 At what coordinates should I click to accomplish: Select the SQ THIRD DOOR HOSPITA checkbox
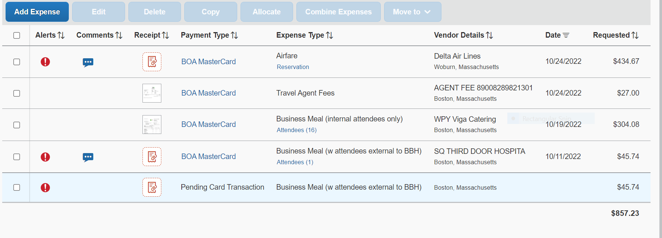coord(17,157)
